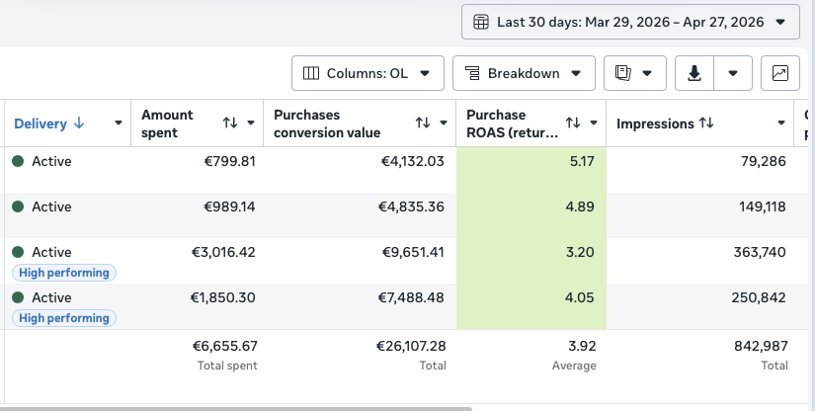Open Purchases conversion value column caret

point(444,123)
